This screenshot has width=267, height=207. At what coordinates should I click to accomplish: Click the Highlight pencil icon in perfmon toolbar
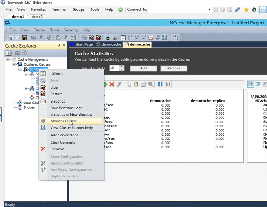pos(119,84)
